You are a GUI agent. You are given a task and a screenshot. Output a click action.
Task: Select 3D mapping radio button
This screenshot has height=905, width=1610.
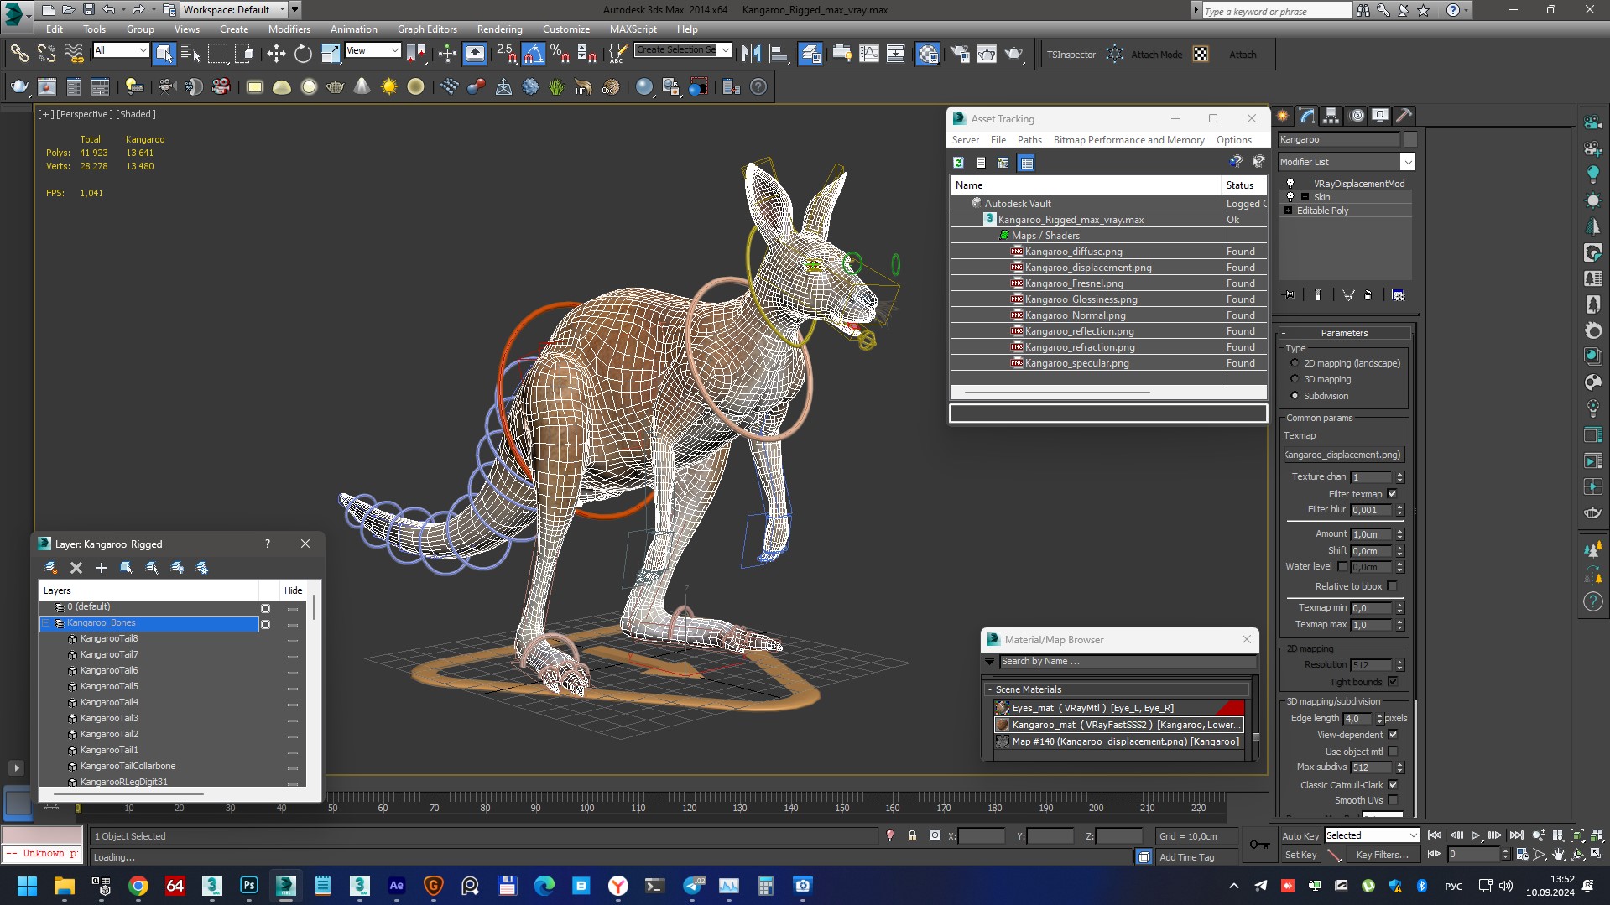click(1295, 379)
